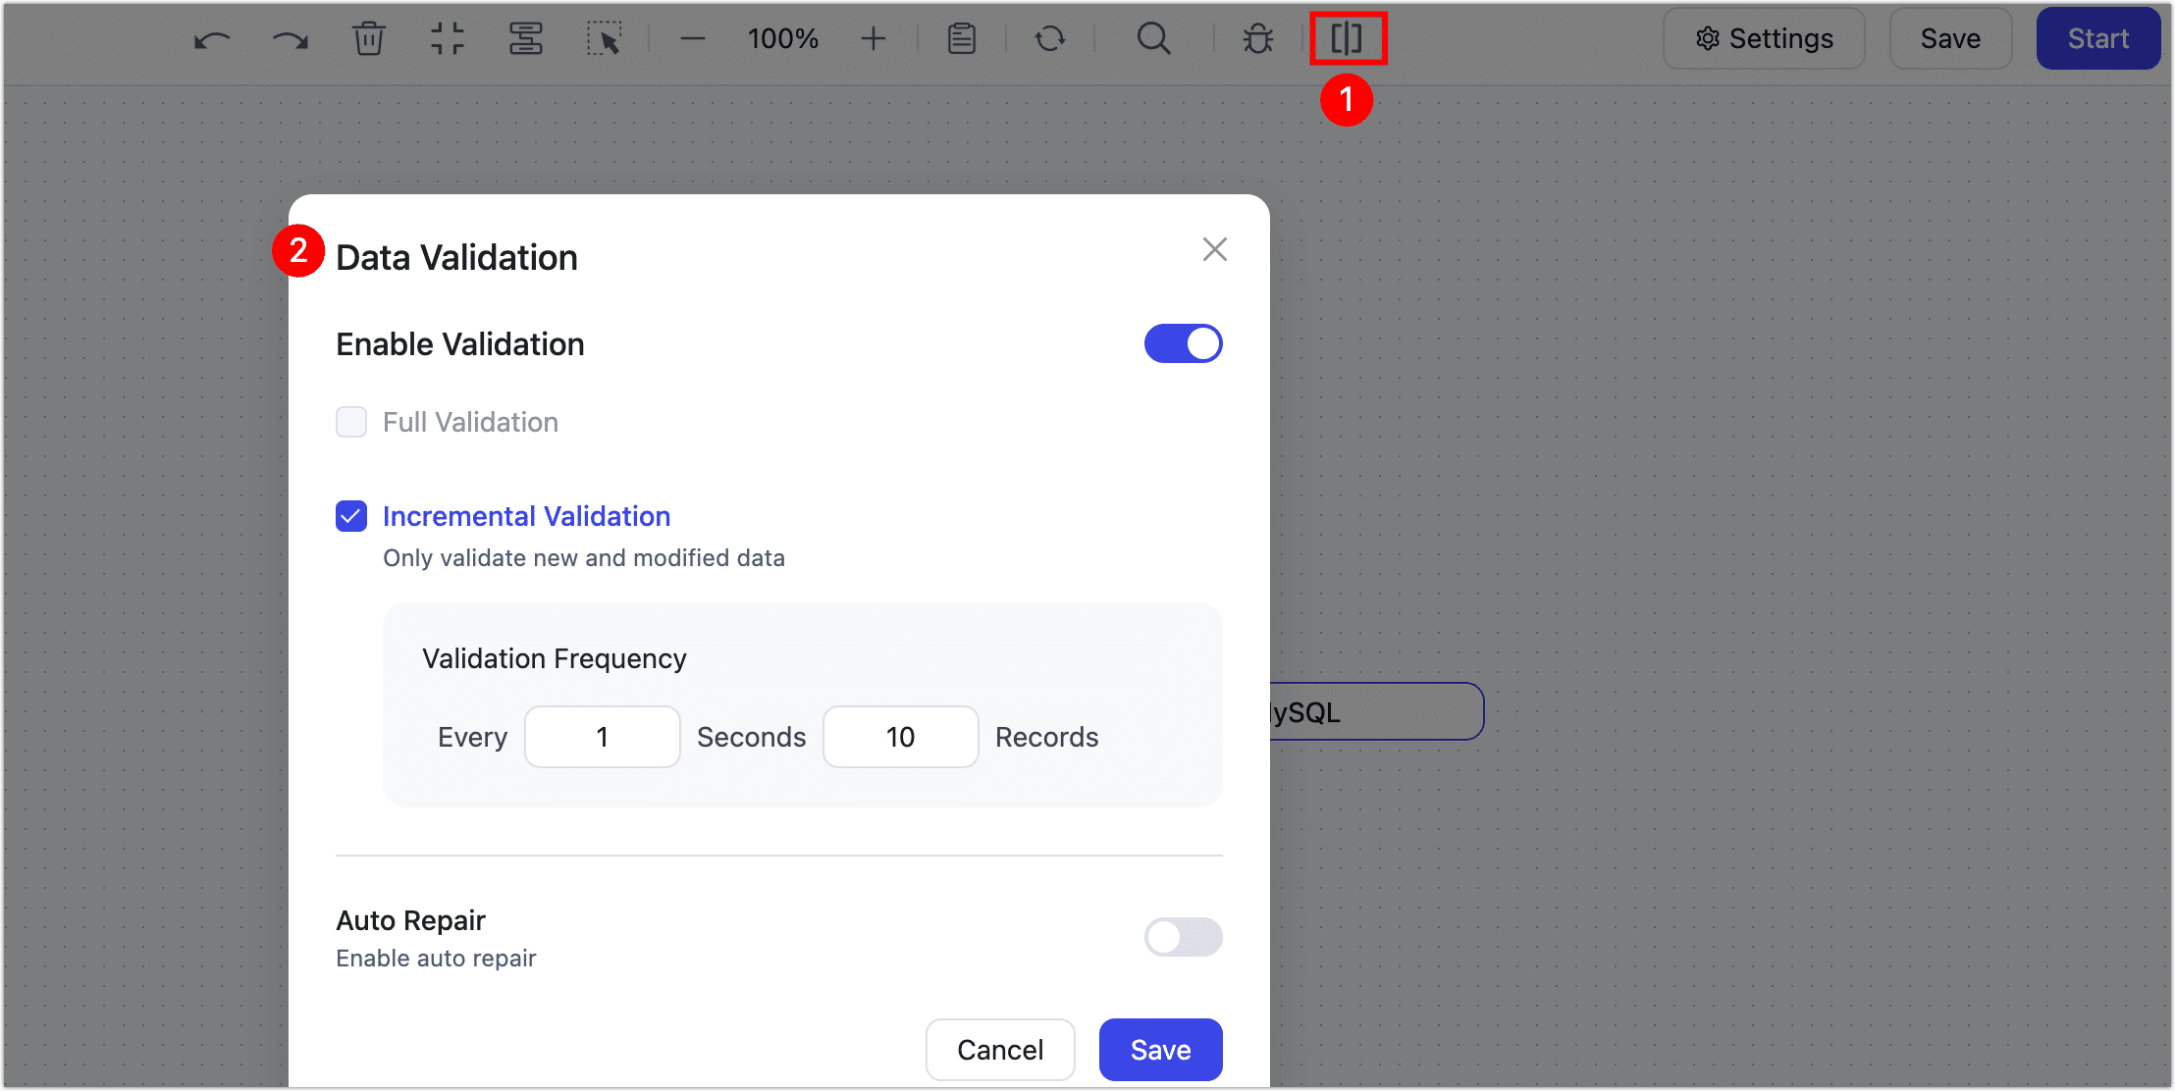Uncheck Incremental Validation checkbox
The height and width of the screenshot is (1091, 2175).
tap(351, 516)
